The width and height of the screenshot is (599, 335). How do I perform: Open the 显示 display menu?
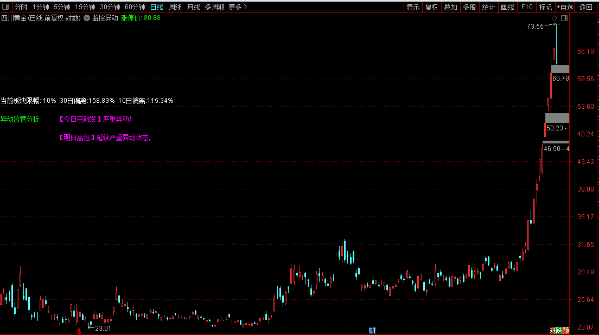click(413, 7)
